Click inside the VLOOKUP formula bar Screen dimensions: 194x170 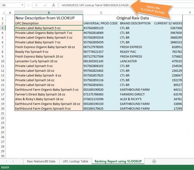tap(95, 5)
